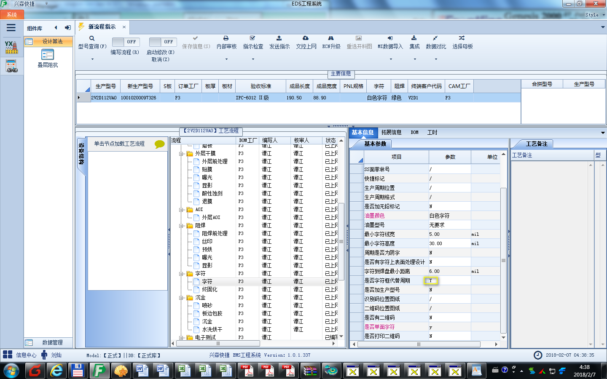Image resolution: width=607 pixels, height=379 pixels.
Task: Open the 设计算法 panel section
Action: pos(48,41)
